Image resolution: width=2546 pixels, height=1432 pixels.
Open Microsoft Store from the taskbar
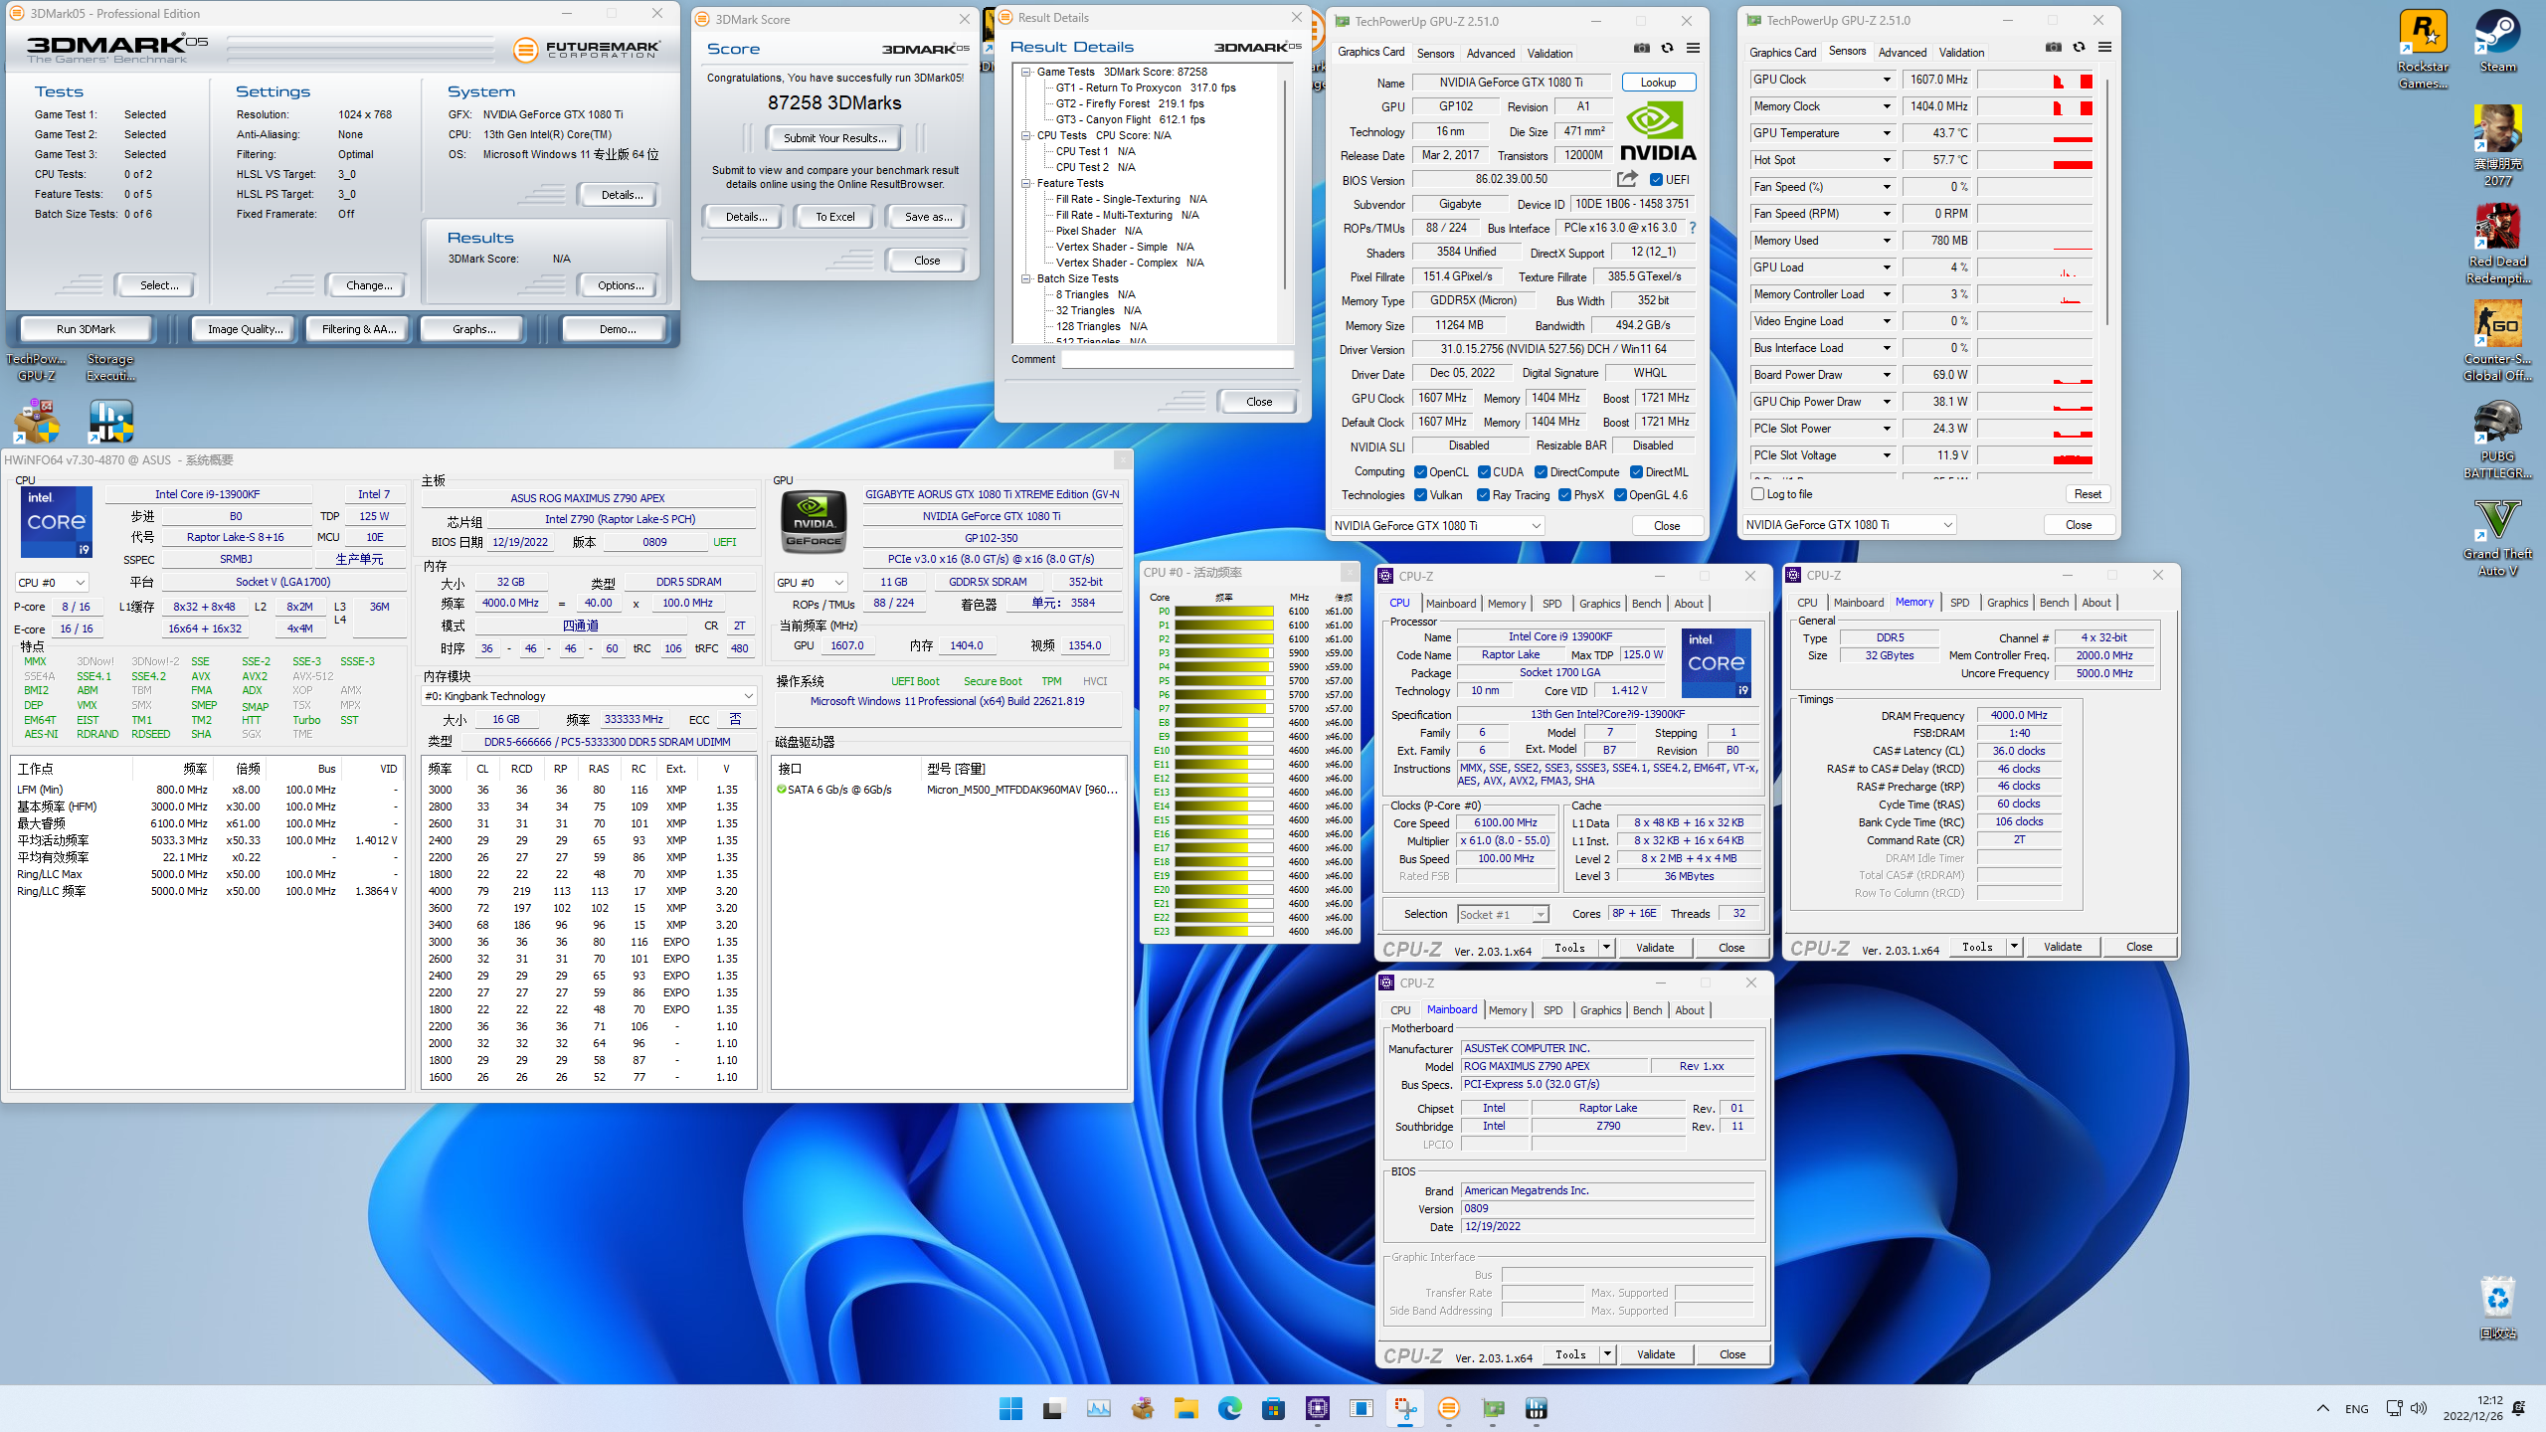coord(1273,1408)
